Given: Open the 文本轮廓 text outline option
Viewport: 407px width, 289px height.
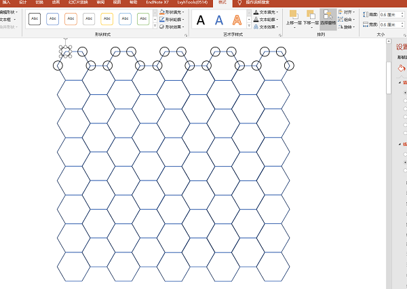Looking at the screenshot, I should coord(266,20).
